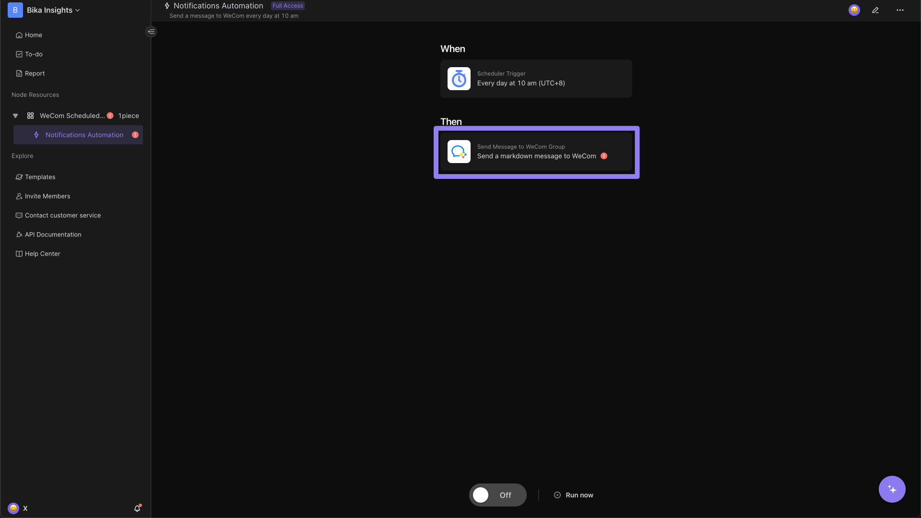Viewport: 921px width, 518px height.
Task: Click the plus button bottom right
Action: tap(893, 489)
